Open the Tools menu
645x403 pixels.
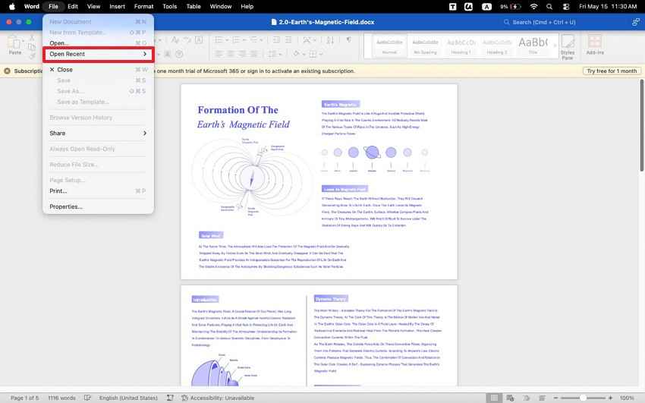click(x=169, y=6)
